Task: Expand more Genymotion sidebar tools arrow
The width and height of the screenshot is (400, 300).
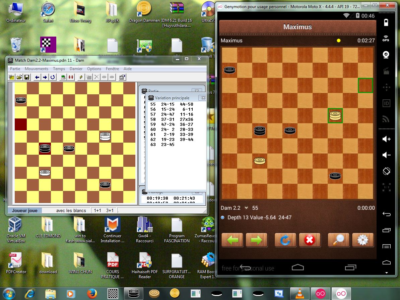Action: coord(386,272)
